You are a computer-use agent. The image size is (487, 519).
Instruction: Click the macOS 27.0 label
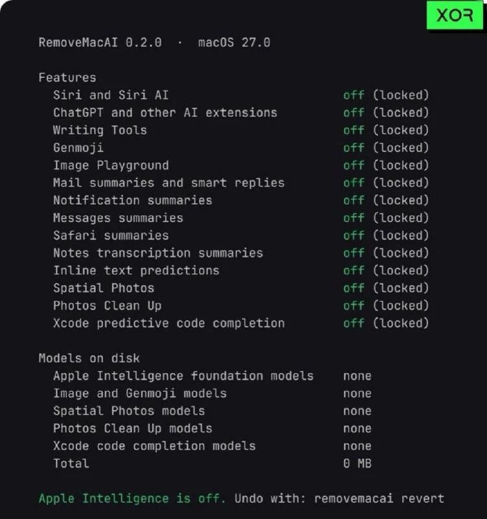click(x=234, y=43)
